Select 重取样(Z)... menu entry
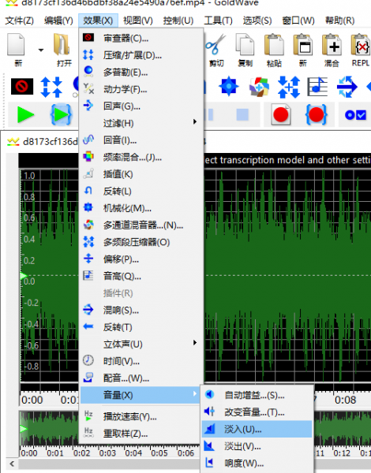The height and width of the screenshot is (473, 371). [140, 434]
